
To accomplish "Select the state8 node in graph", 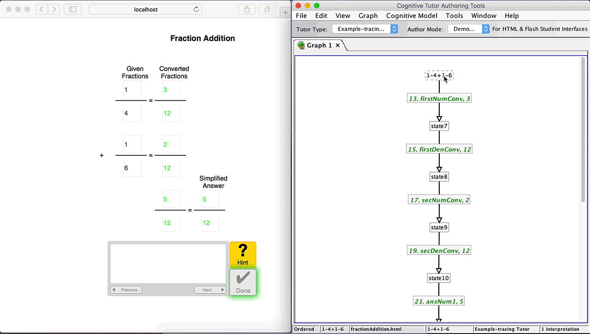I will click(x=439, y=177).
